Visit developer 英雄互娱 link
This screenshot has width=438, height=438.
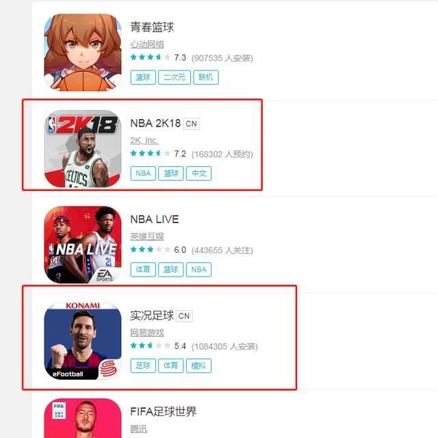click(x=147, y=236)
